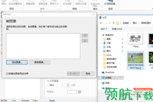Close the 动画向导 dialog

pos(94,14)
